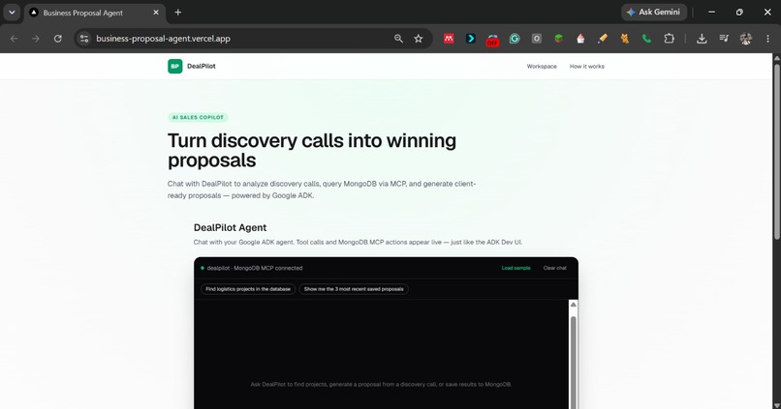Screen dimensions: 781x409
Task: Expand the tab search dropdown arrow
Action: point(12,13)
